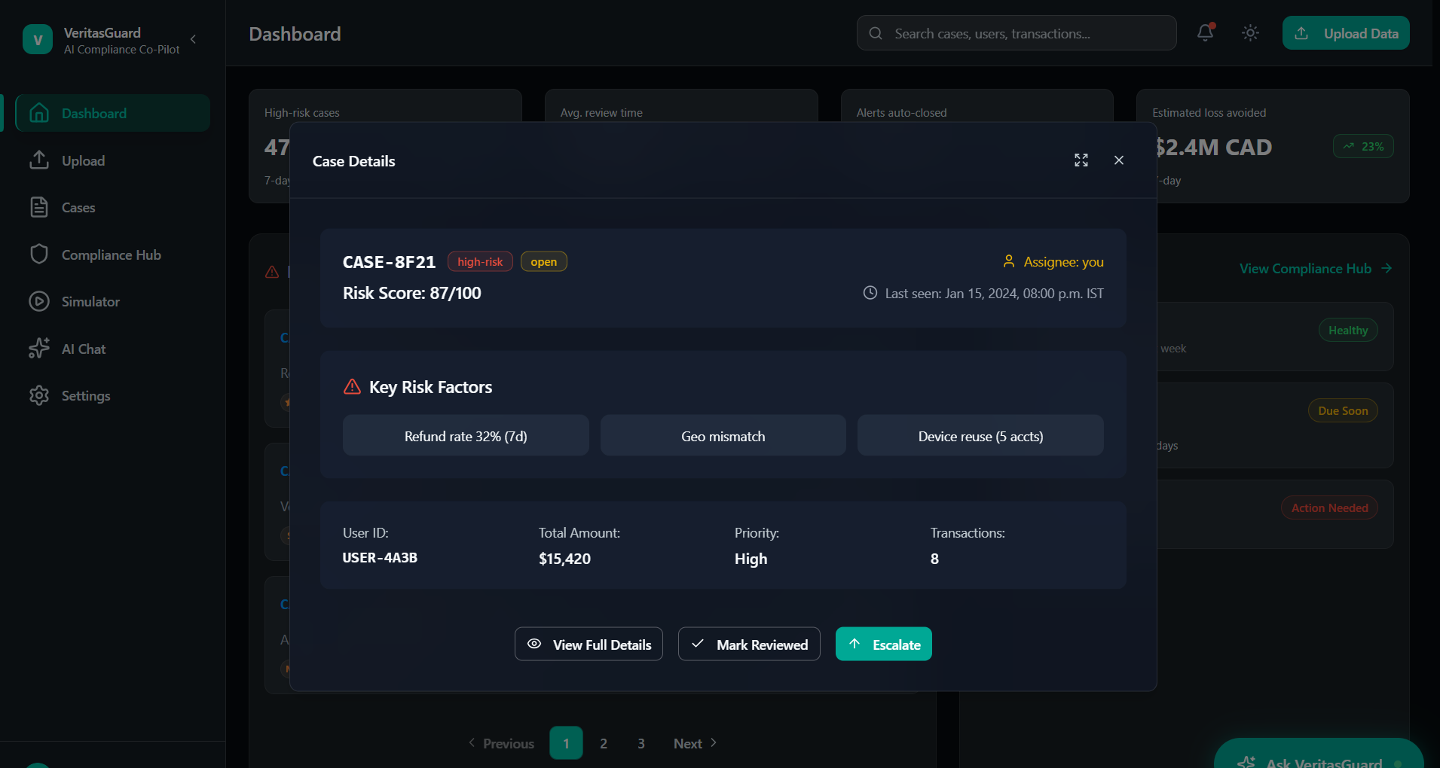Click the Action Needed status badge
This screenshot has width=1440, height=768.
[1329, 507]
